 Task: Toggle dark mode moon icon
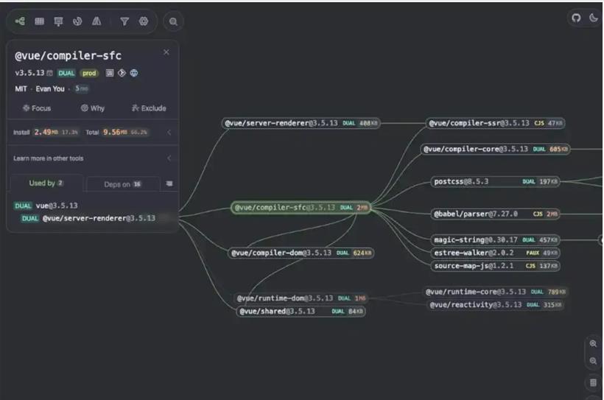pyautogui.click(x=594, y=18)
